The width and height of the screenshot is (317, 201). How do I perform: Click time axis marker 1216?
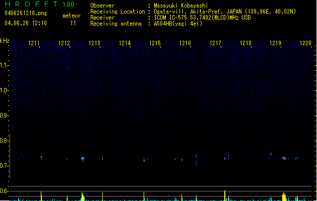point(185,43)
